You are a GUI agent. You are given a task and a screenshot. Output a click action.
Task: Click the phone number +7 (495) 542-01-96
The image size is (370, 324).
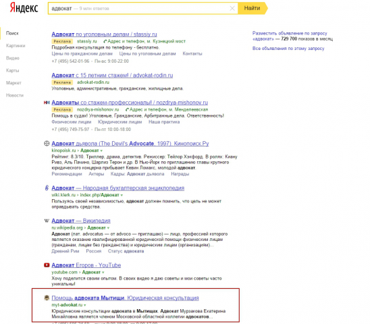tap(70, 61)
